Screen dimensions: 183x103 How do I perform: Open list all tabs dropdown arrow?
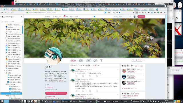point(165,9)
